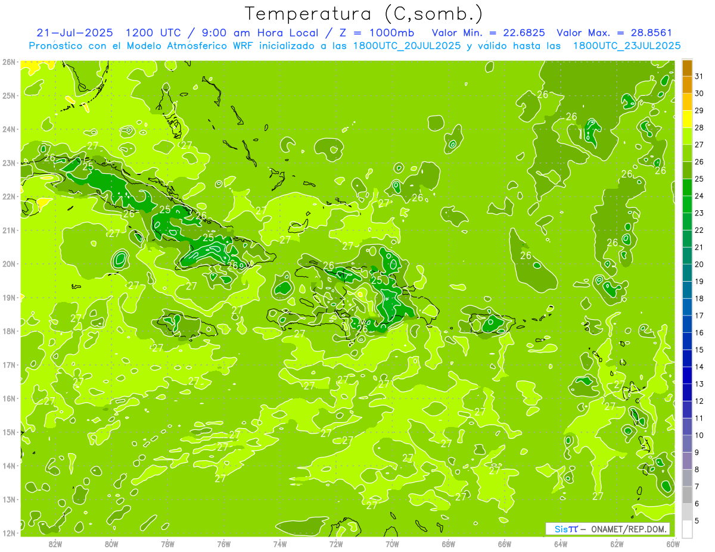
Task: Click the "30" label on the color scale
Action: pos(700,93)
